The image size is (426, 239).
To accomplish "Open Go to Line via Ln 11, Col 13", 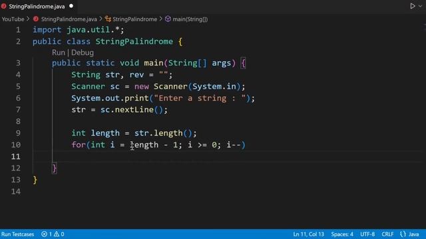I will coord(308,234).
